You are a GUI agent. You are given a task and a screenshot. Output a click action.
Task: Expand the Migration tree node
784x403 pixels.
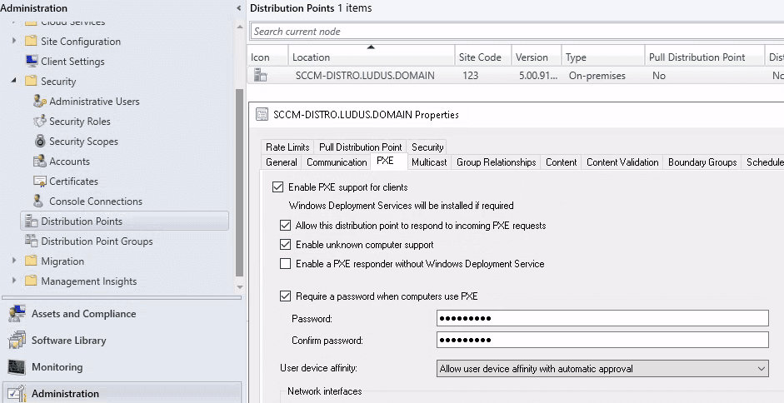coord(14,261)
